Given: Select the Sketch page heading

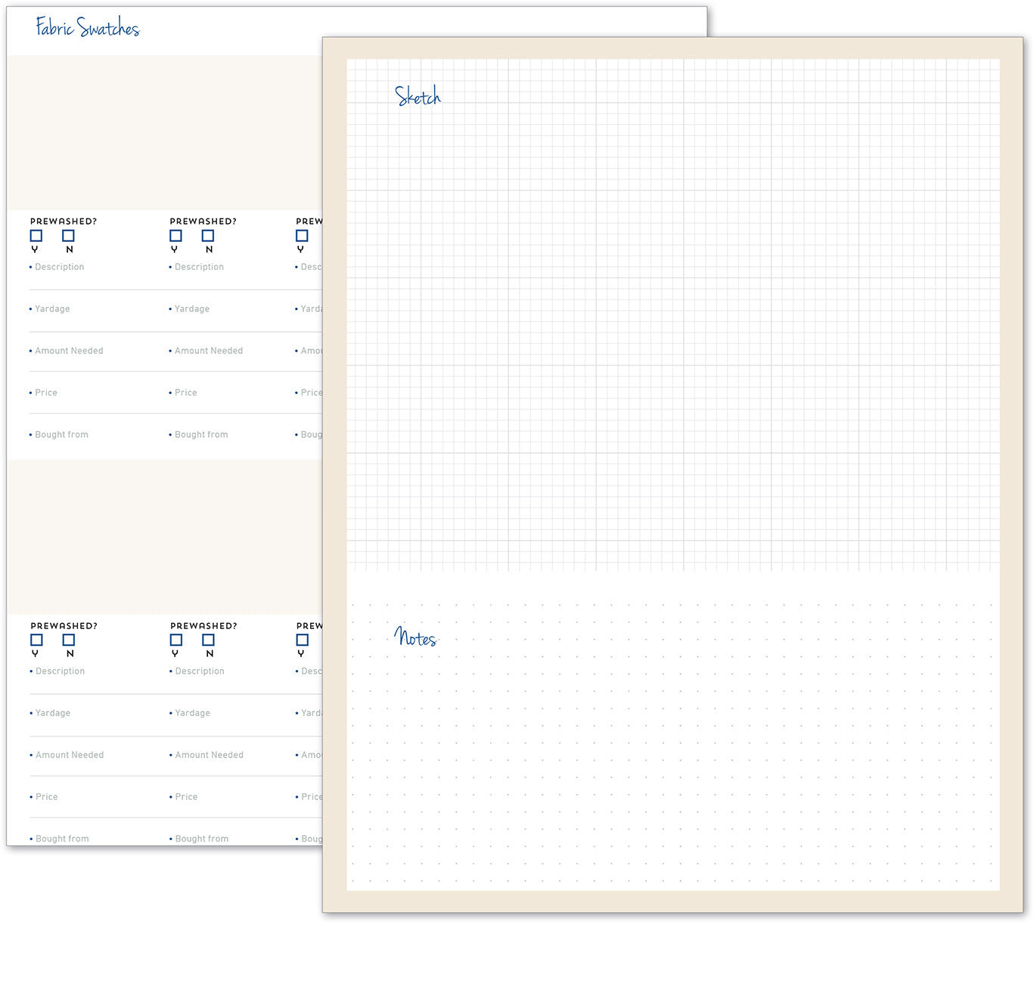Looking at the screenshot, I should click(x=417, y=96).
